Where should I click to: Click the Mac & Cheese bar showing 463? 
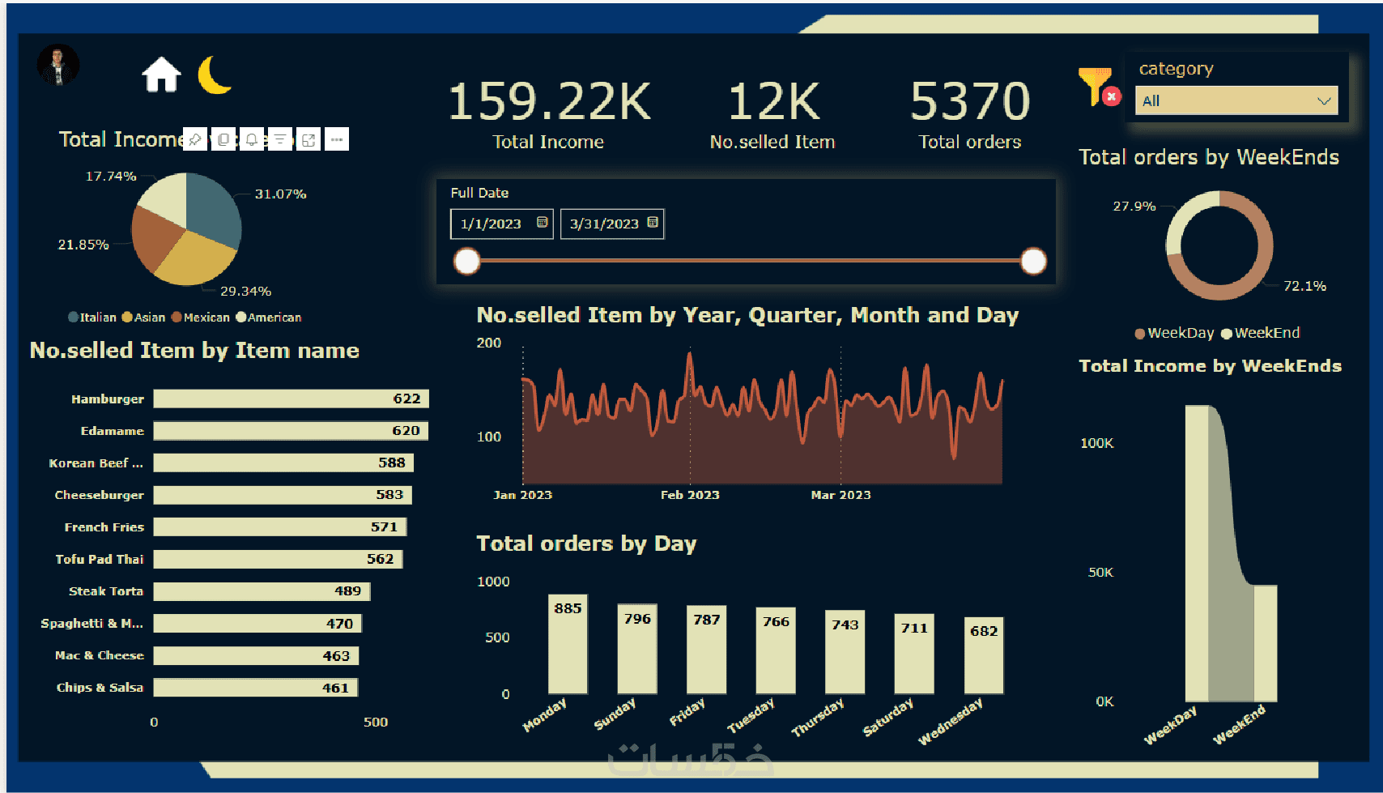coord(256,655)
